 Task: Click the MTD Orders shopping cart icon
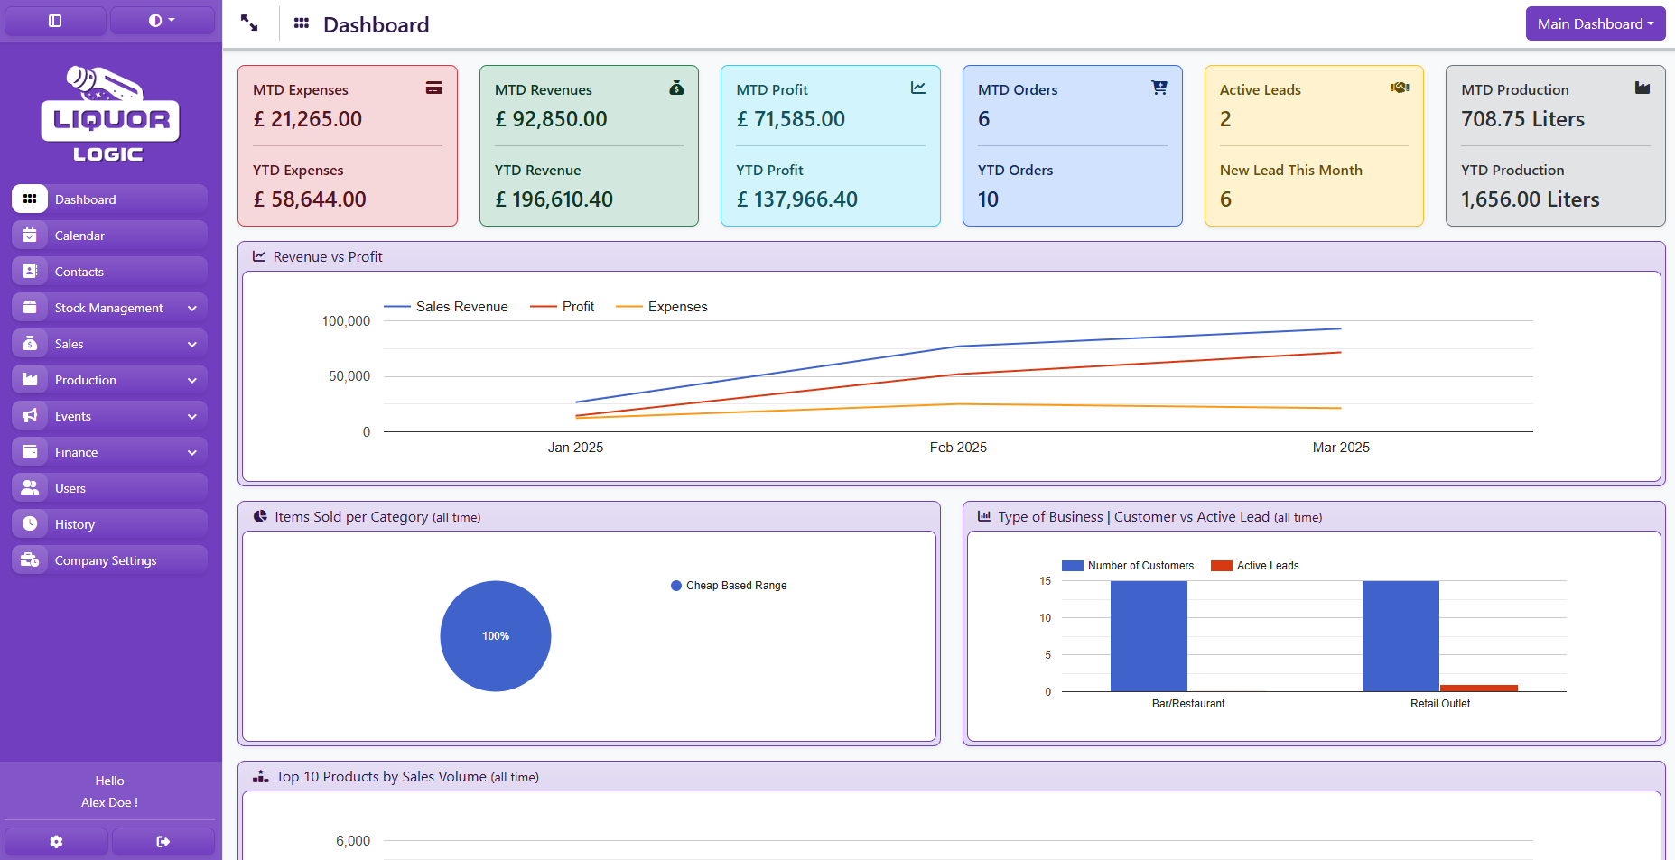[x=1159, y=88]
